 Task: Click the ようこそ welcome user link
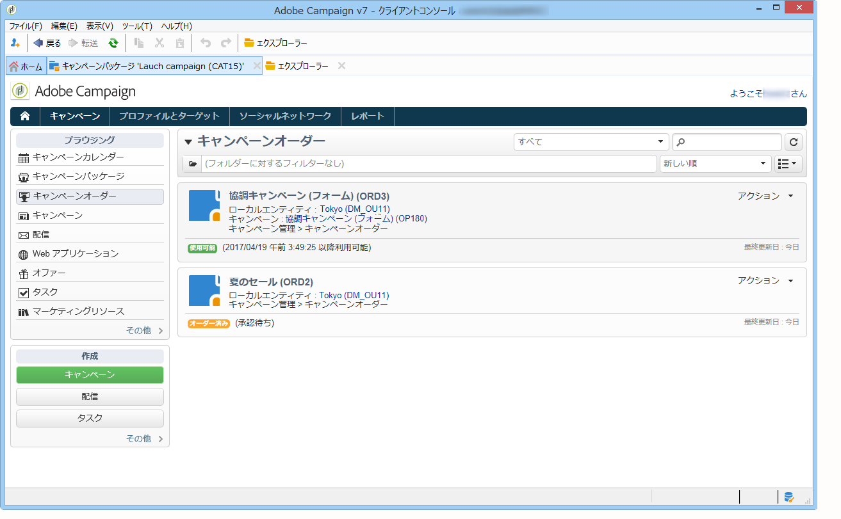[768, 93]
